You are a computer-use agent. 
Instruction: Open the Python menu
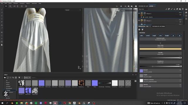28,3
